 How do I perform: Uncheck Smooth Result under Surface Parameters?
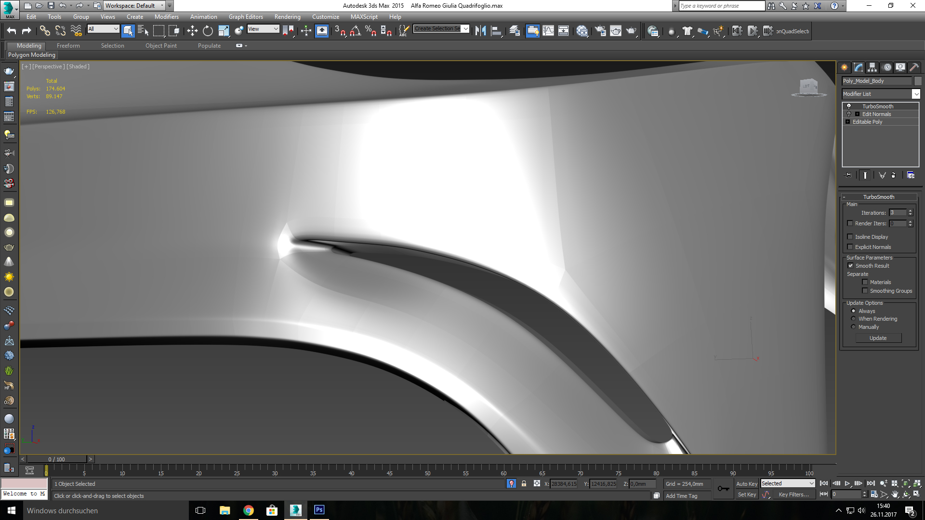851,265
